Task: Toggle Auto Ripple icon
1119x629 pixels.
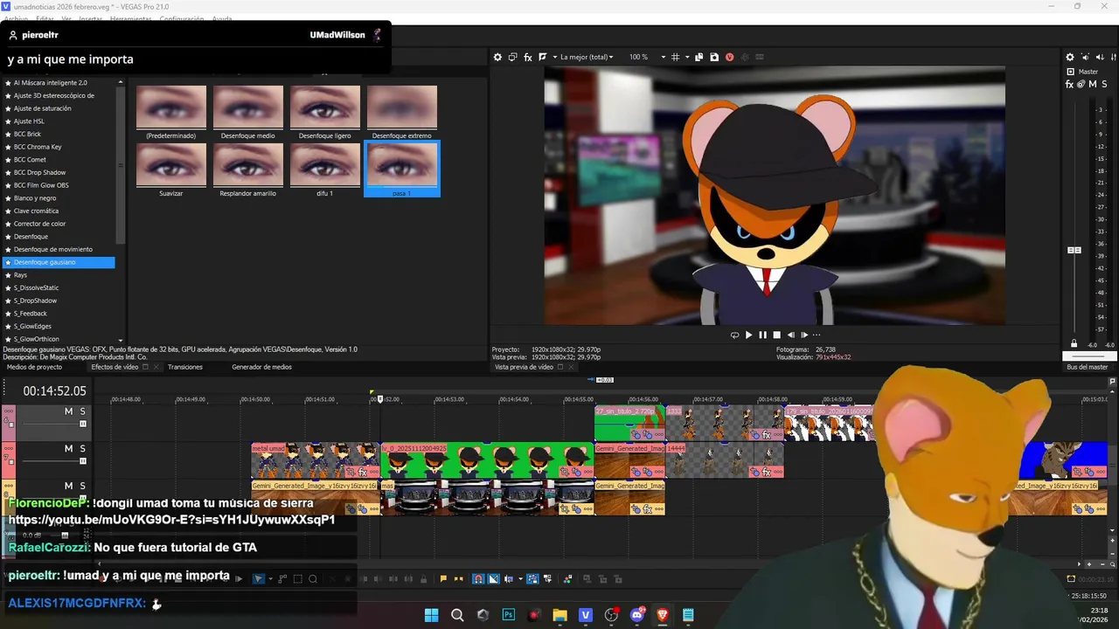Action: pos(508,578)
